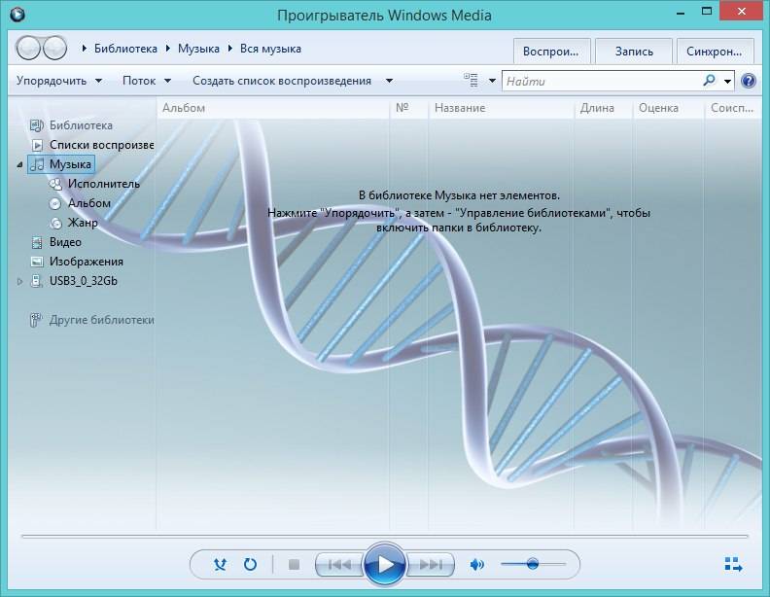770x597 pixels.
Task: Switch to the Запись tab
Action: click(x=634, y=52)
